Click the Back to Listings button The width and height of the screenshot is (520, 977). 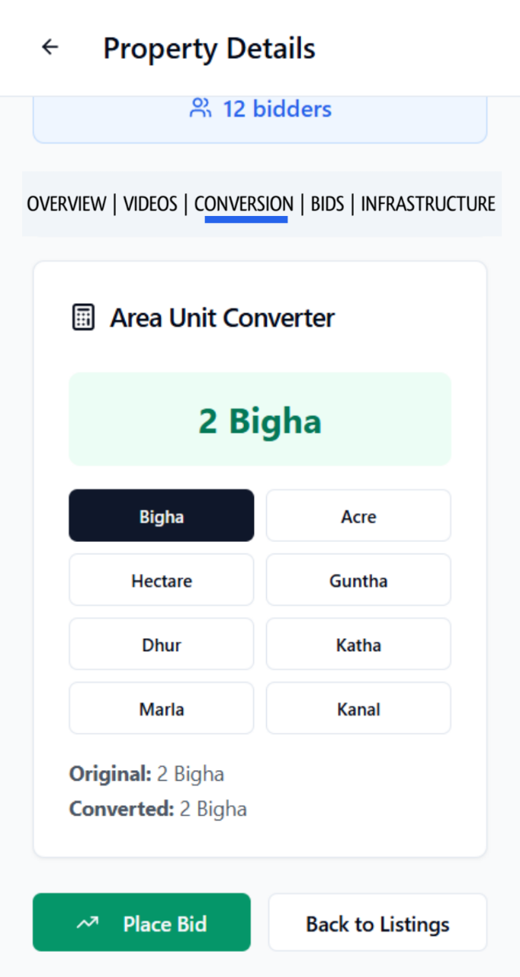[377, 923]
